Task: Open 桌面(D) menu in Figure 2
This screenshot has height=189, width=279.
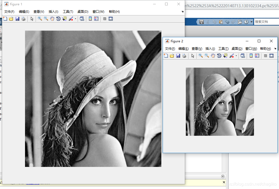Action: [237, 49]
